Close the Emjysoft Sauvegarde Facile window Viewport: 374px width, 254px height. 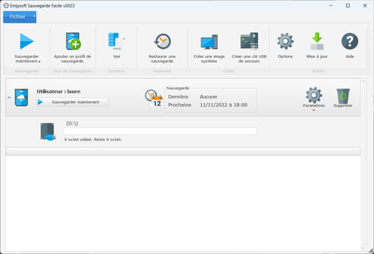365,6
